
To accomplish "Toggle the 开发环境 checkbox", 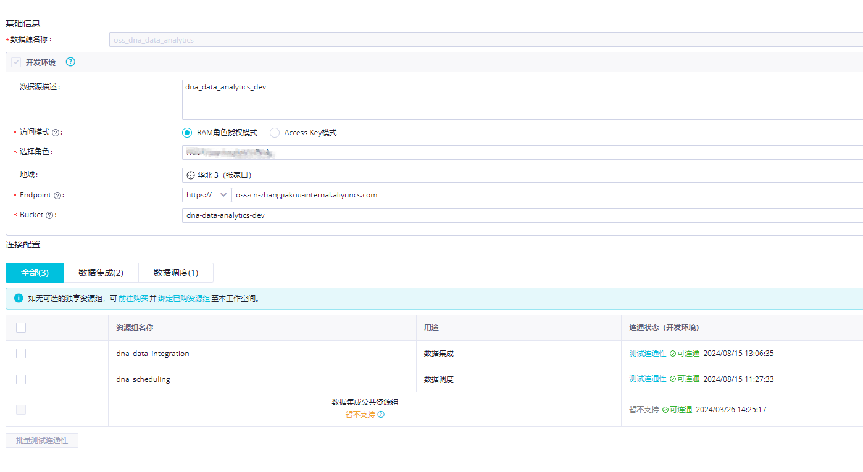I will tap(16, 62).
